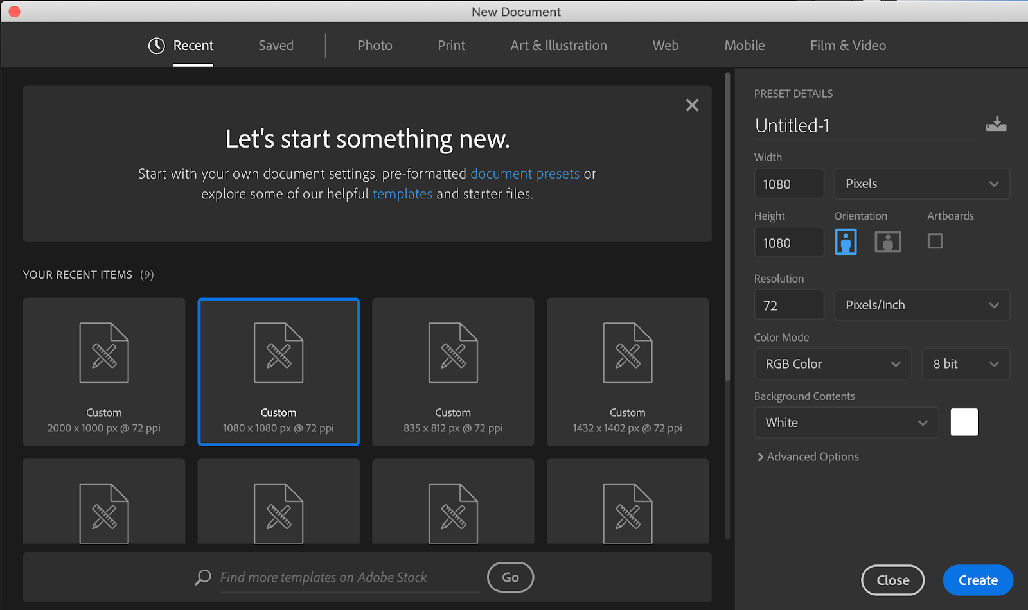Viewport: 1028px width, 610px height.
Task: Click the Resolution input field
Action: (x=789, y=305)
